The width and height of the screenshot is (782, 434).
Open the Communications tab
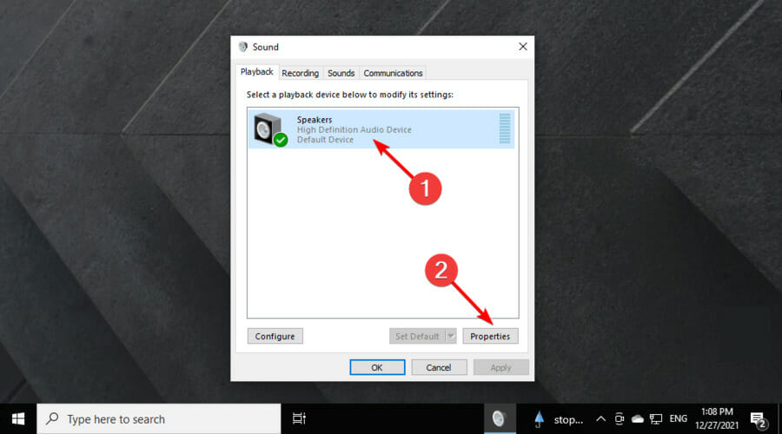click(x=393, y=73)
